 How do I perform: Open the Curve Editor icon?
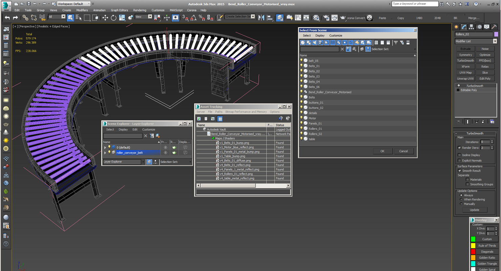point(298,18)
